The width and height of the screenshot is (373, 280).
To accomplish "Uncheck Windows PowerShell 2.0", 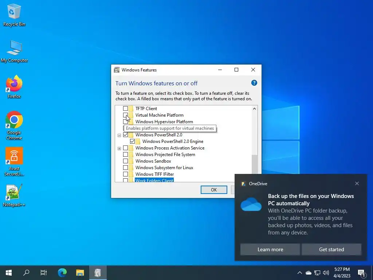I will pos(125,135).
